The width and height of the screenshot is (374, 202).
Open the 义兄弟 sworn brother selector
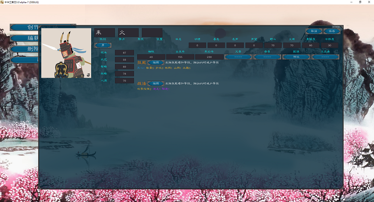pos(325,57)
